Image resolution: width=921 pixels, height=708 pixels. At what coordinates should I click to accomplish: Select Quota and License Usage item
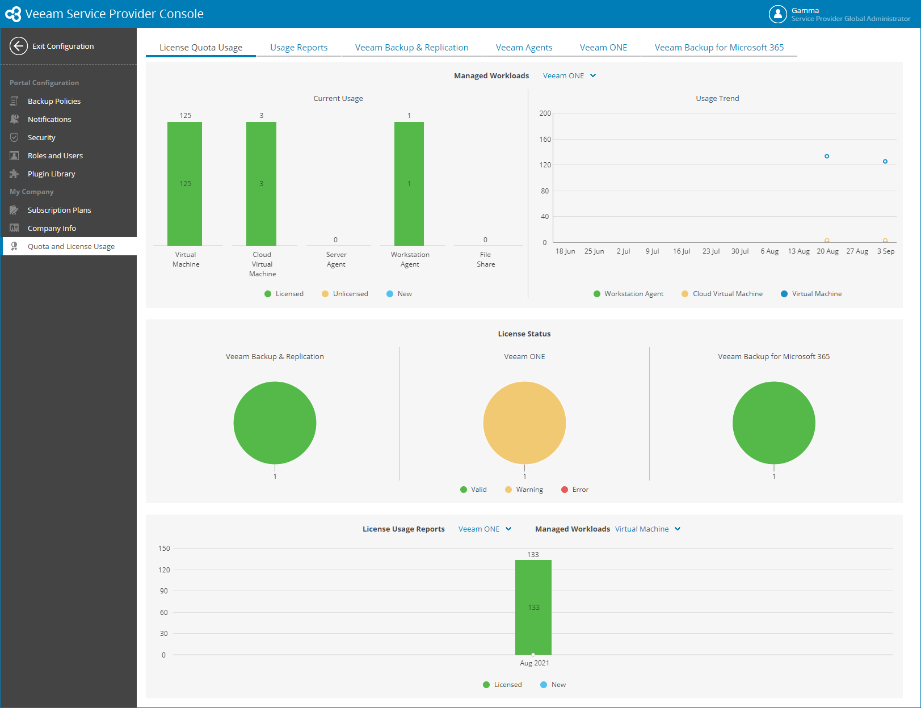[70, 246]
